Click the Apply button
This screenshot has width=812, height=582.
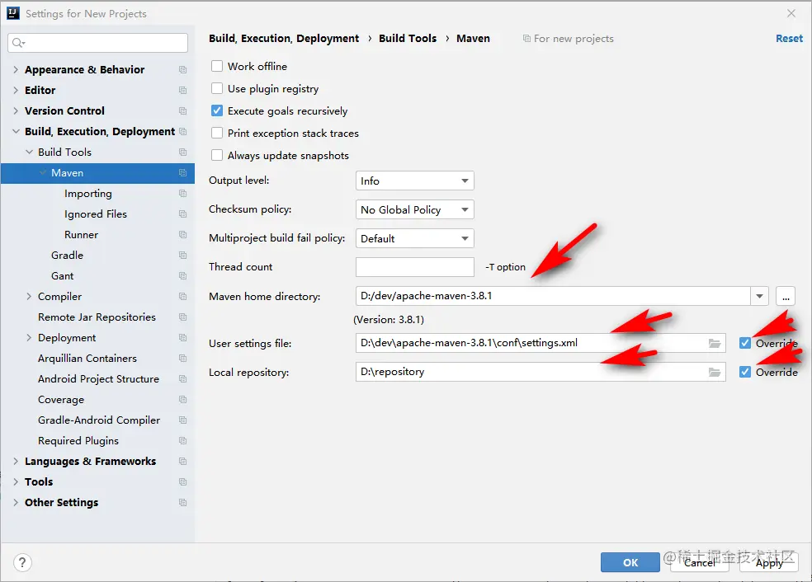pyautogui.click(x=769, y=562)
